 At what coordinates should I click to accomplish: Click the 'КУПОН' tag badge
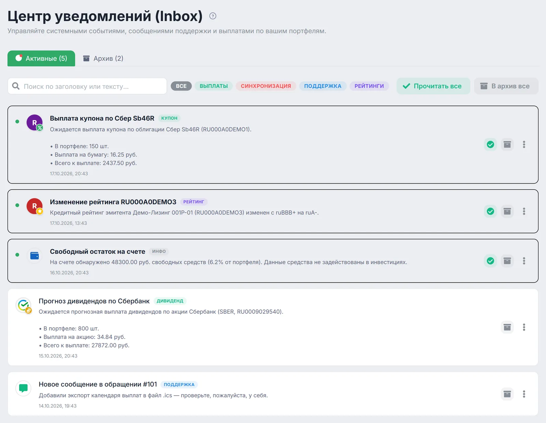169,118
